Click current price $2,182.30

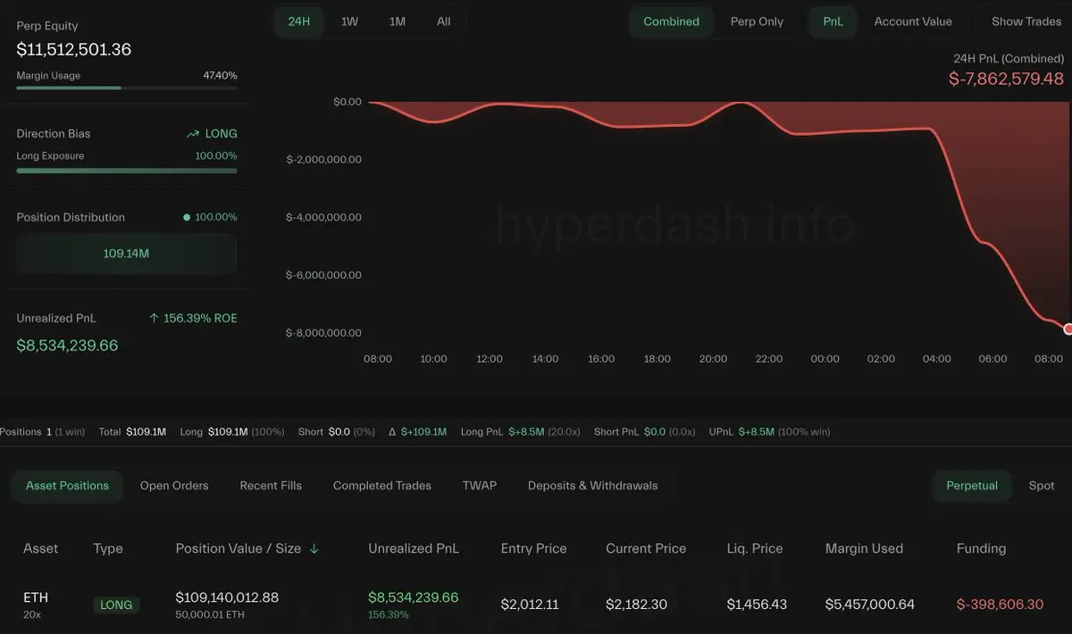pos(636,605)
